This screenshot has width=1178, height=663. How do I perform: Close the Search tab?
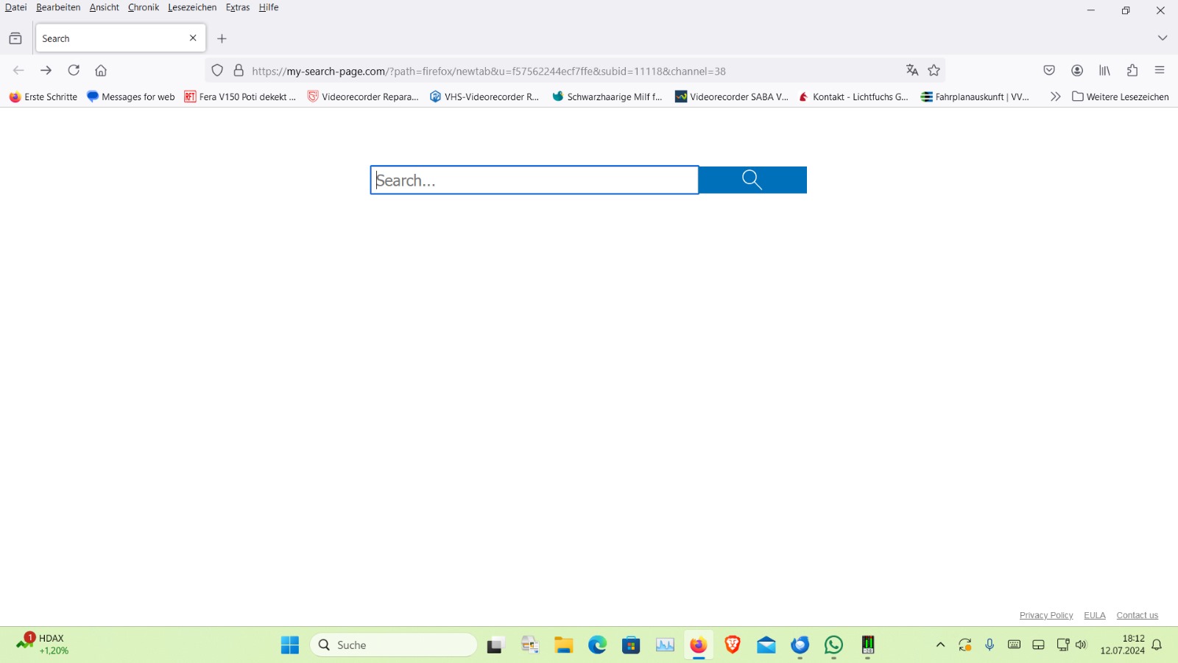click(x=193, y=38)
